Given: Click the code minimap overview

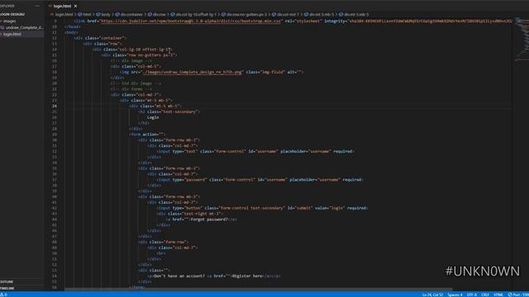Looking at the screenshot, I should [x=522, y=39].
